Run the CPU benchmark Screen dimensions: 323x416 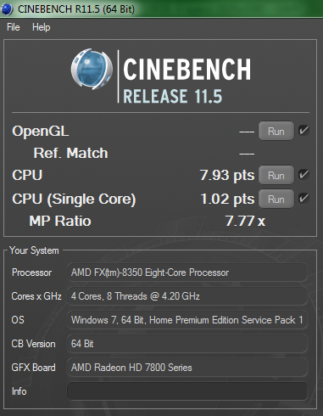(276, 175)
